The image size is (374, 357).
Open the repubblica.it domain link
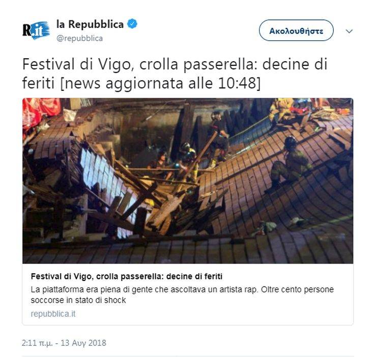(x=53, y=314)
